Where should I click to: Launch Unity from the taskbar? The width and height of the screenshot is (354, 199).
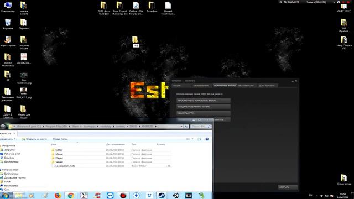[x=175, y=195]
